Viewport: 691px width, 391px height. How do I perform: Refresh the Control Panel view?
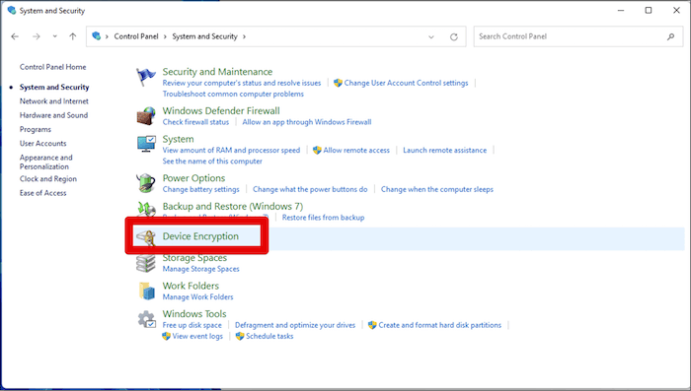click(x=454, y=37)
